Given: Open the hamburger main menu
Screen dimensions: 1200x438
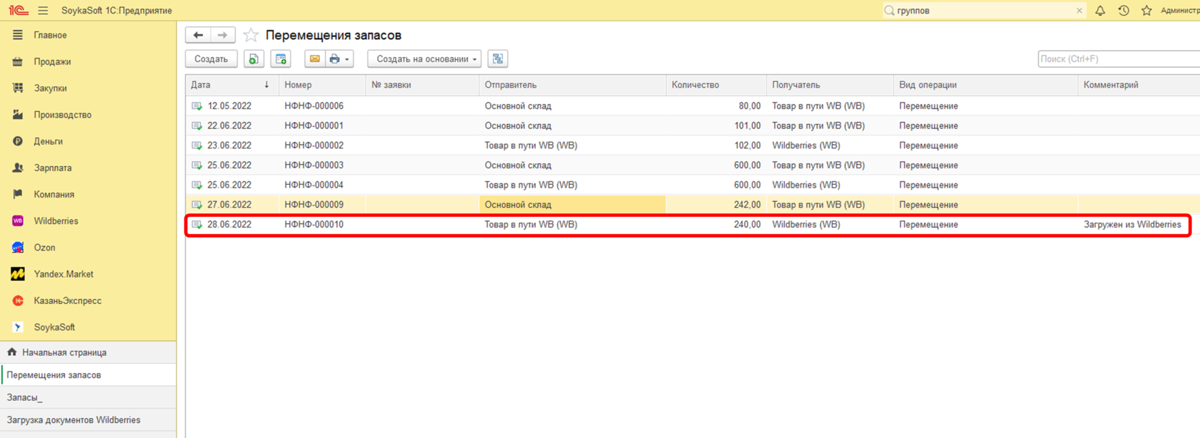Looking at the screenshot, I should [43, 11].
